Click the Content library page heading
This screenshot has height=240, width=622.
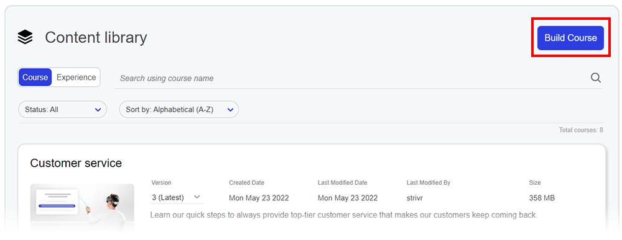pos(96,38)
